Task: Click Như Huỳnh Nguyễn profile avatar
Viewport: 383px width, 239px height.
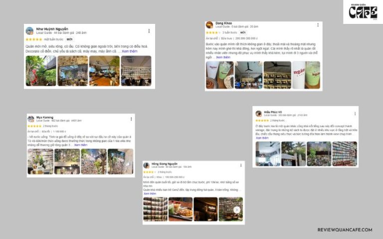Action: click(x=29, y=31)
